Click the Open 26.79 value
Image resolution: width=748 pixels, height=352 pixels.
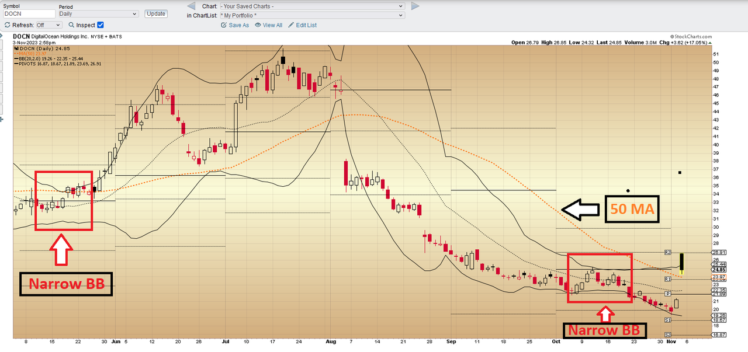[x=525, y=43]
